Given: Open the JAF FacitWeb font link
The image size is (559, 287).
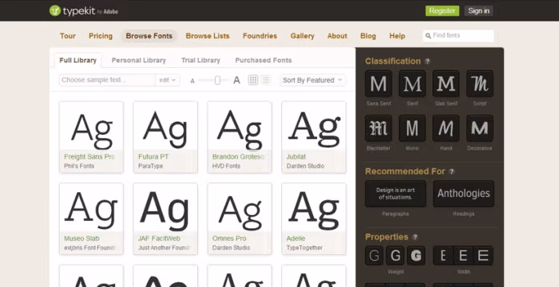Looking at the screenshot, I should [159, 238].
